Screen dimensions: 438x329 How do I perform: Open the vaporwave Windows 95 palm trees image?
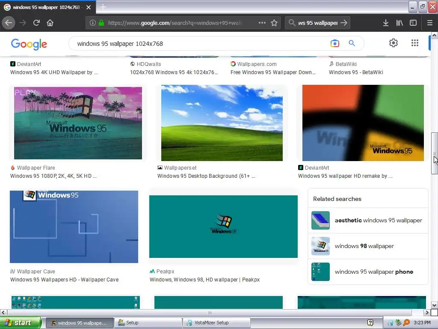pos(78,123)
